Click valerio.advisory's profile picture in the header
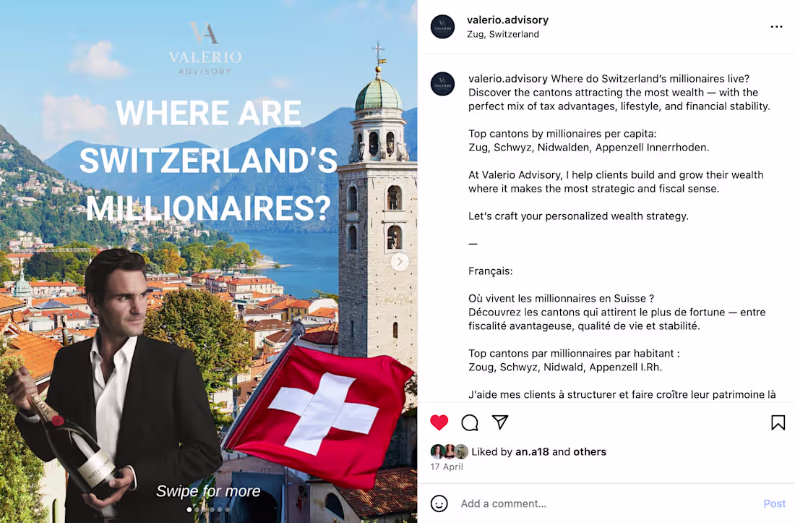795x523 pixels. pyautogui.click(x=442, y=26)
